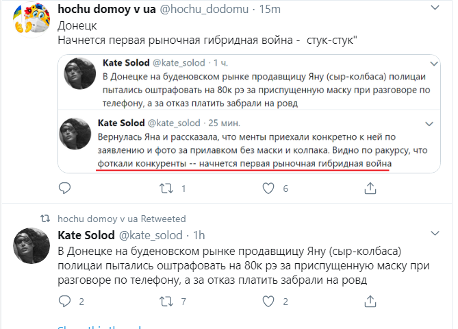Screen dimensions: 458x329
Task: Open more options chevron on top tweet
Action: (x=435, y=7)
